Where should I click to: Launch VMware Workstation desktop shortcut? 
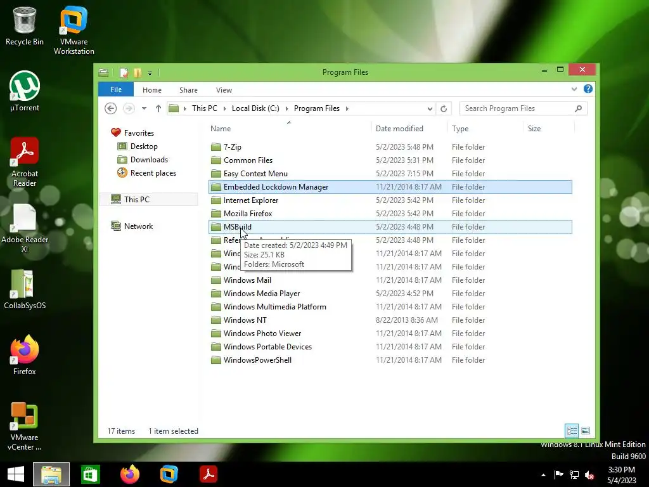point(74,30)
